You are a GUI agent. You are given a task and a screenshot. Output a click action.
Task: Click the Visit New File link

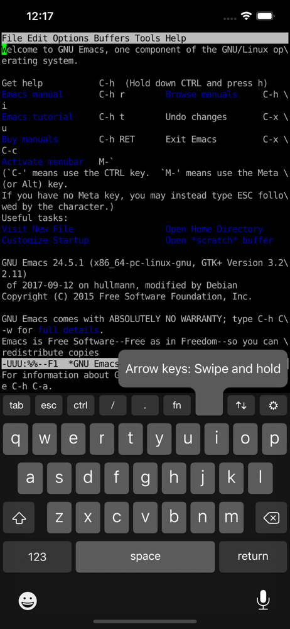pos(38,230)
